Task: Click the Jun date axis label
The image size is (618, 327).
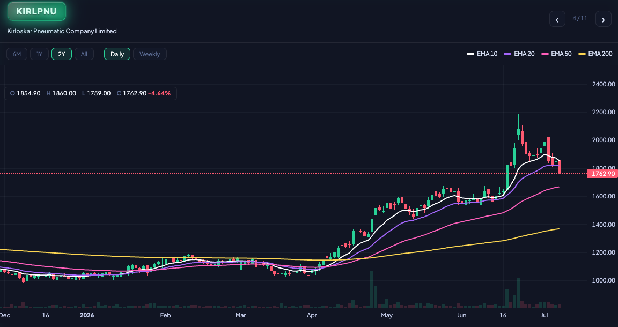Action: (461, 315)
